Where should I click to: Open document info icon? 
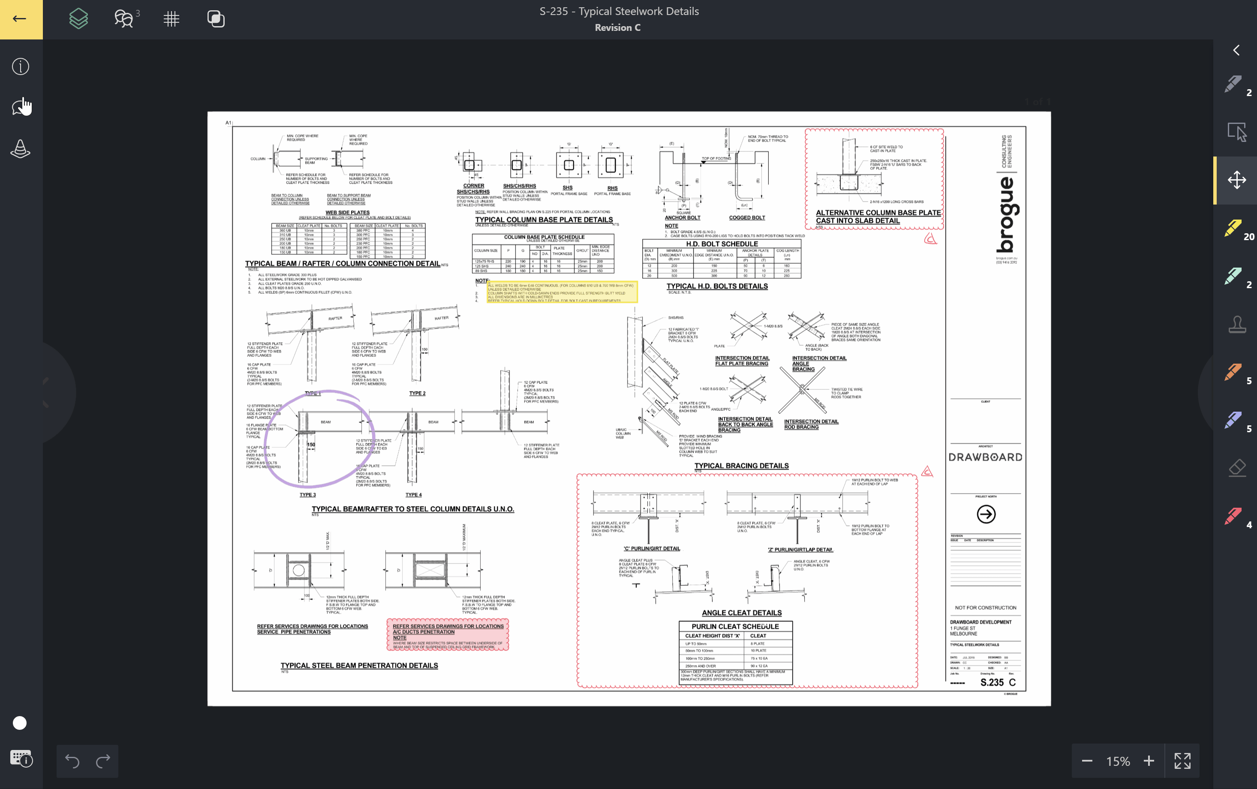click(x=20, y=66)
